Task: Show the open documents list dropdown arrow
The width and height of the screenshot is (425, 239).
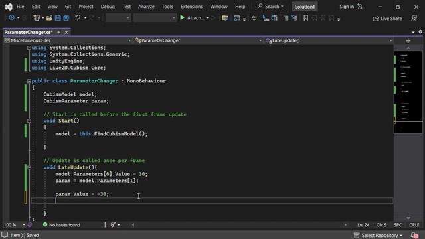Action: [413, 32]
